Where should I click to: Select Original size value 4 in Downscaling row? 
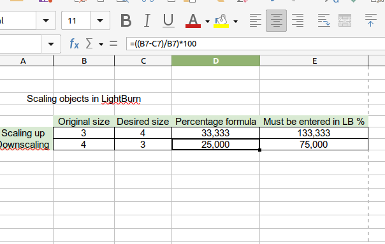tap(84, 145)
